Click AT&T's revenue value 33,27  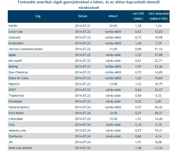[x=158, y=90]
